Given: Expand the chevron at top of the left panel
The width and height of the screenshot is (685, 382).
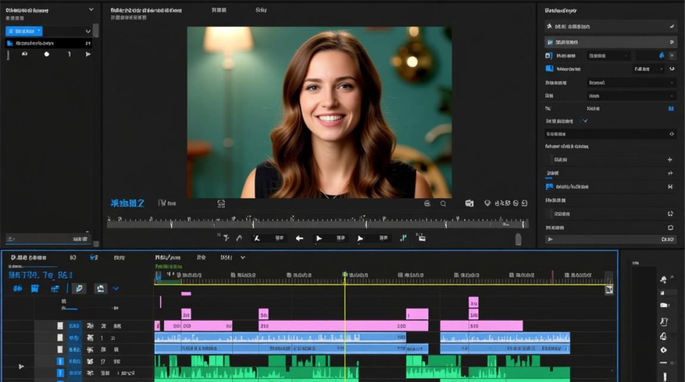Looking at the screenshot, I should (91, 10).
